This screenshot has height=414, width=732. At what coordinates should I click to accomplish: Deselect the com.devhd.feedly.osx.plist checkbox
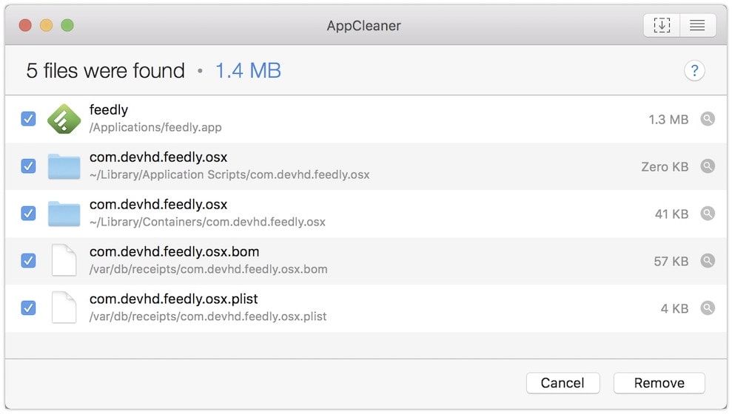[28, 308]
